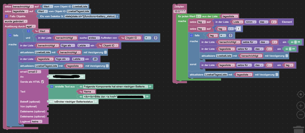Image resolution: width=305 pixels, height=133 pixels.
Task: Open the gear icon on the und block
Action: 28,31
